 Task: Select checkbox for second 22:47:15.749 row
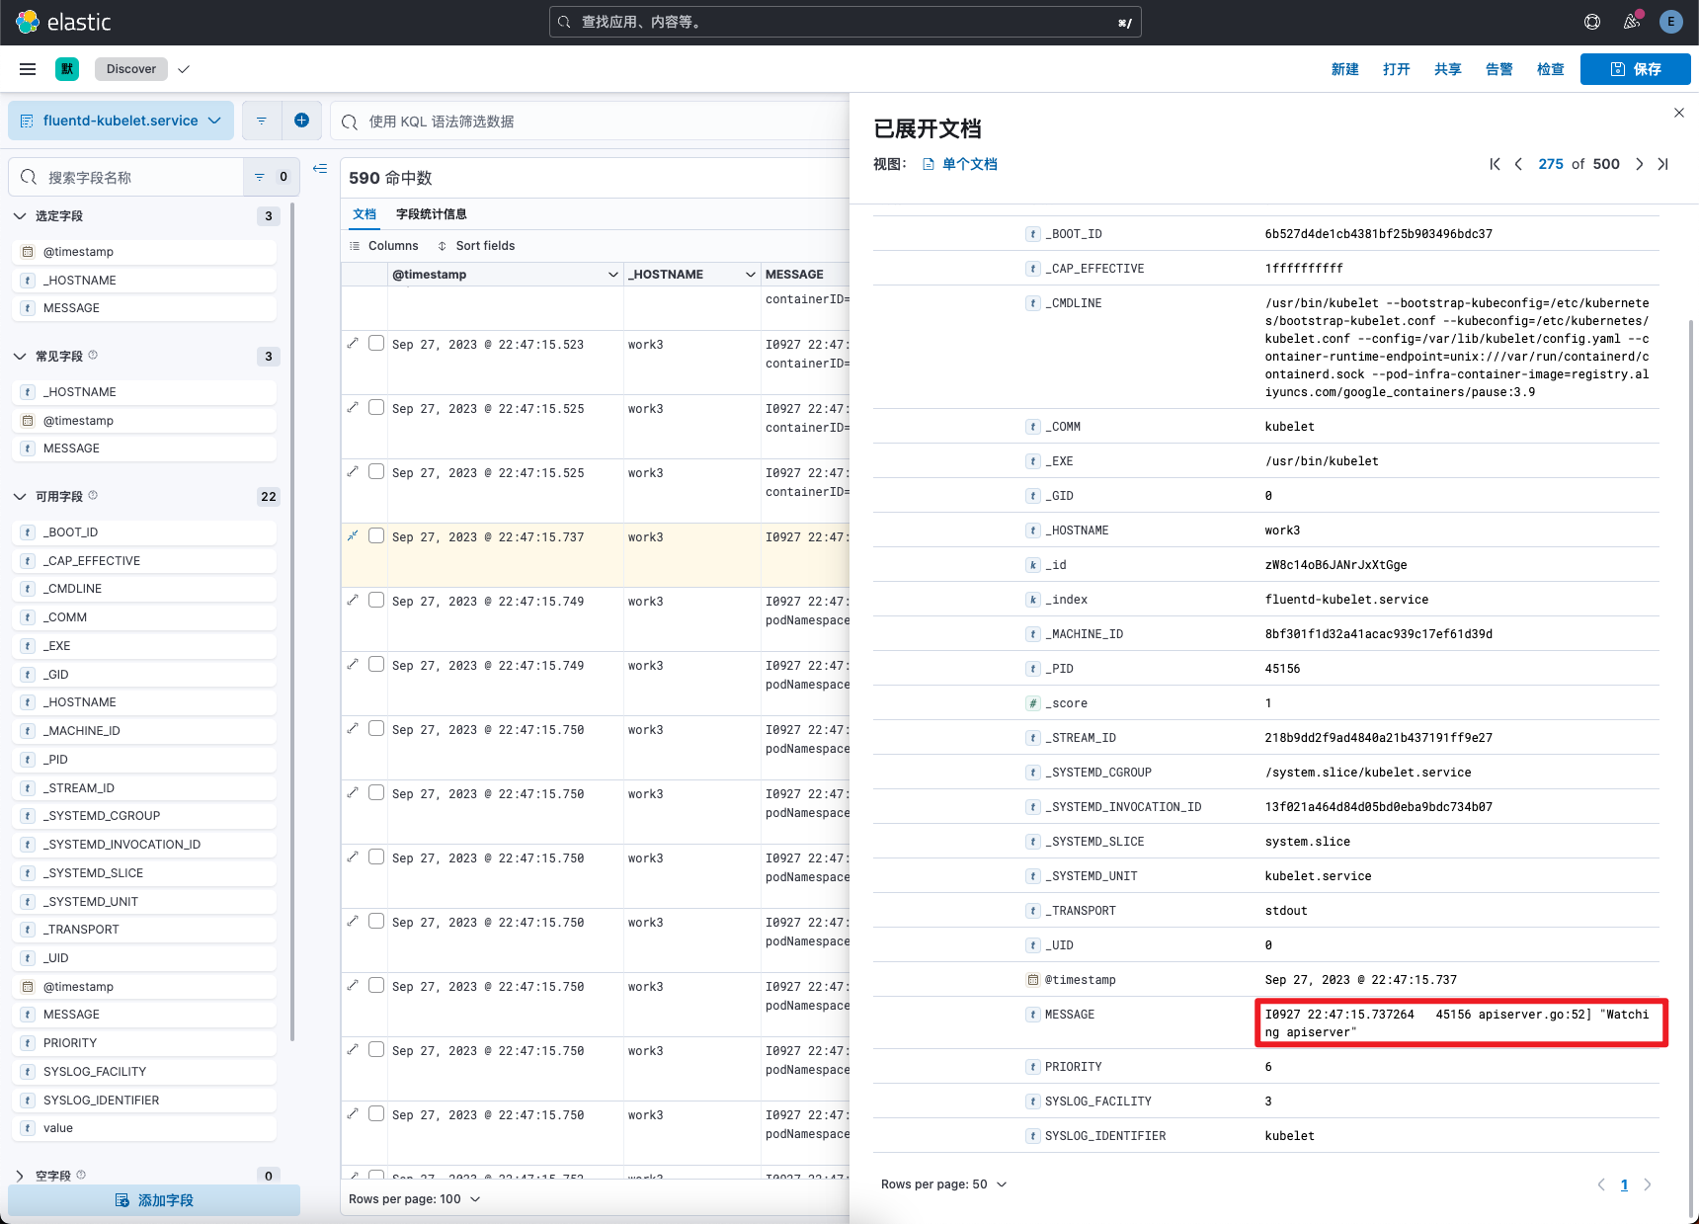(376, 664)
